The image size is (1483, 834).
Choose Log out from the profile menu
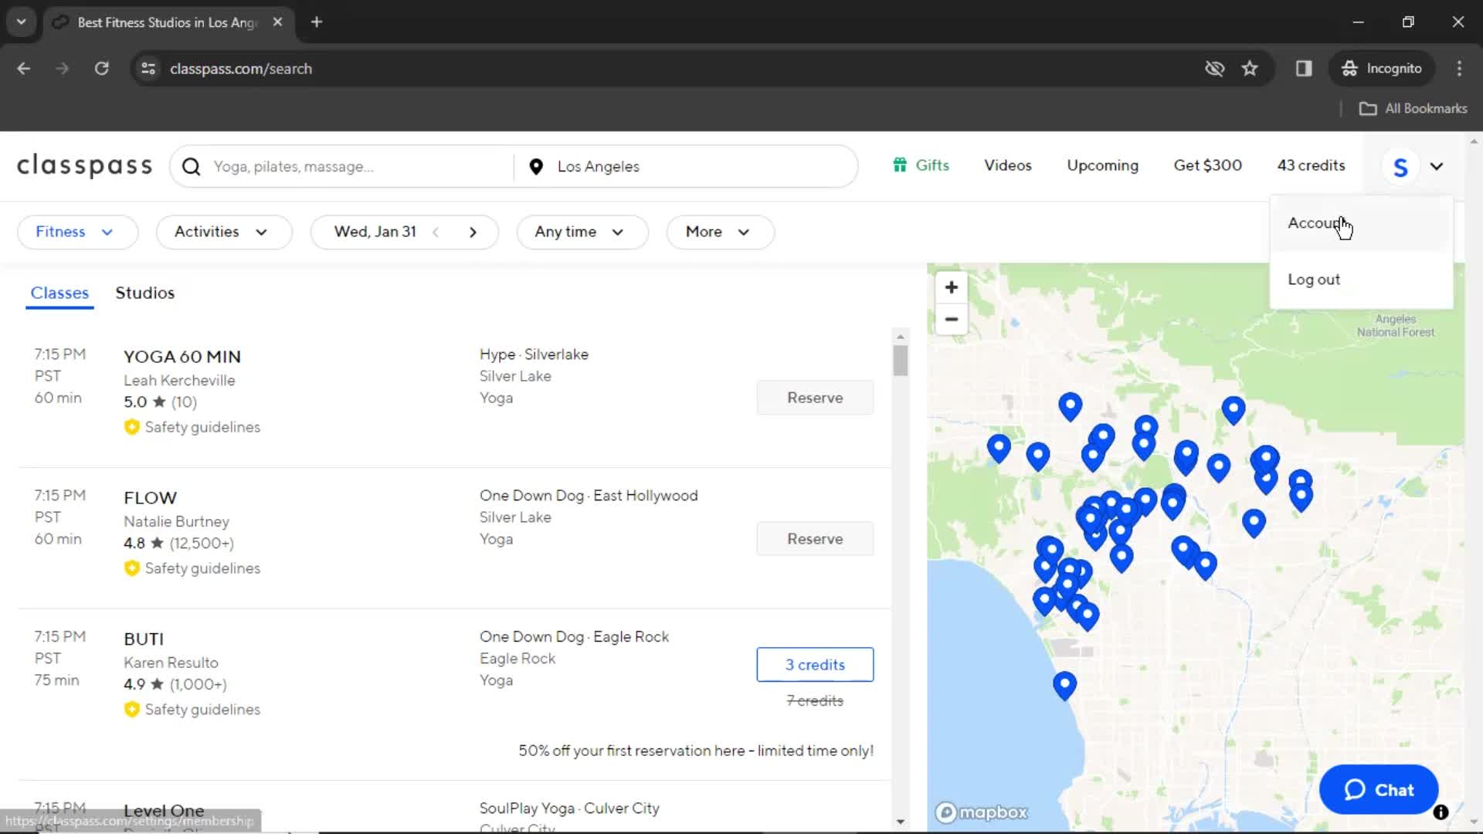[1361, 280]
